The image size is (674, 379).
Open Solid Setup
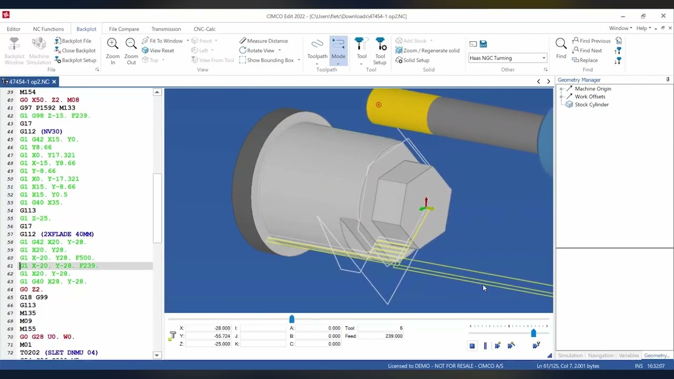[x=412, y=60]
